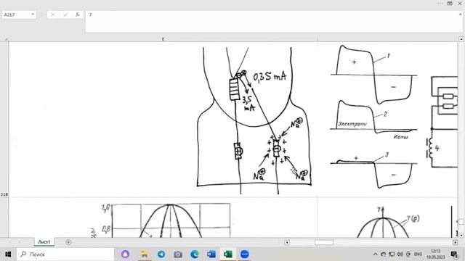This screenshot has width=465, height=261.
Task: Add a new sheet with plus button
Action: tap(68, 242)
